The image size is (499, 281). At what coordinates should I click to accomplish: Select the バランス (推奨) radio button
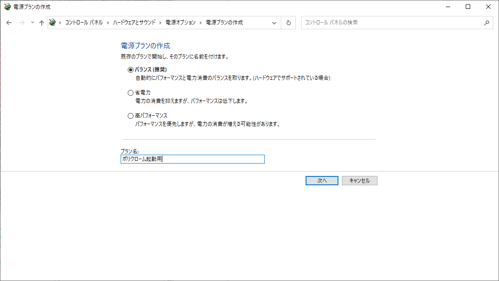130,70
